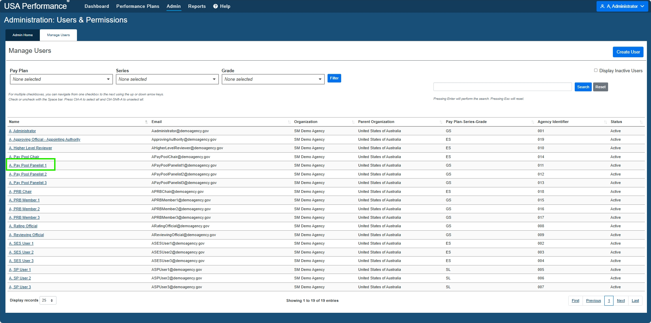This screenshot has height=323, width=651.
Task: Focus the user search text field
Action: 503,87
